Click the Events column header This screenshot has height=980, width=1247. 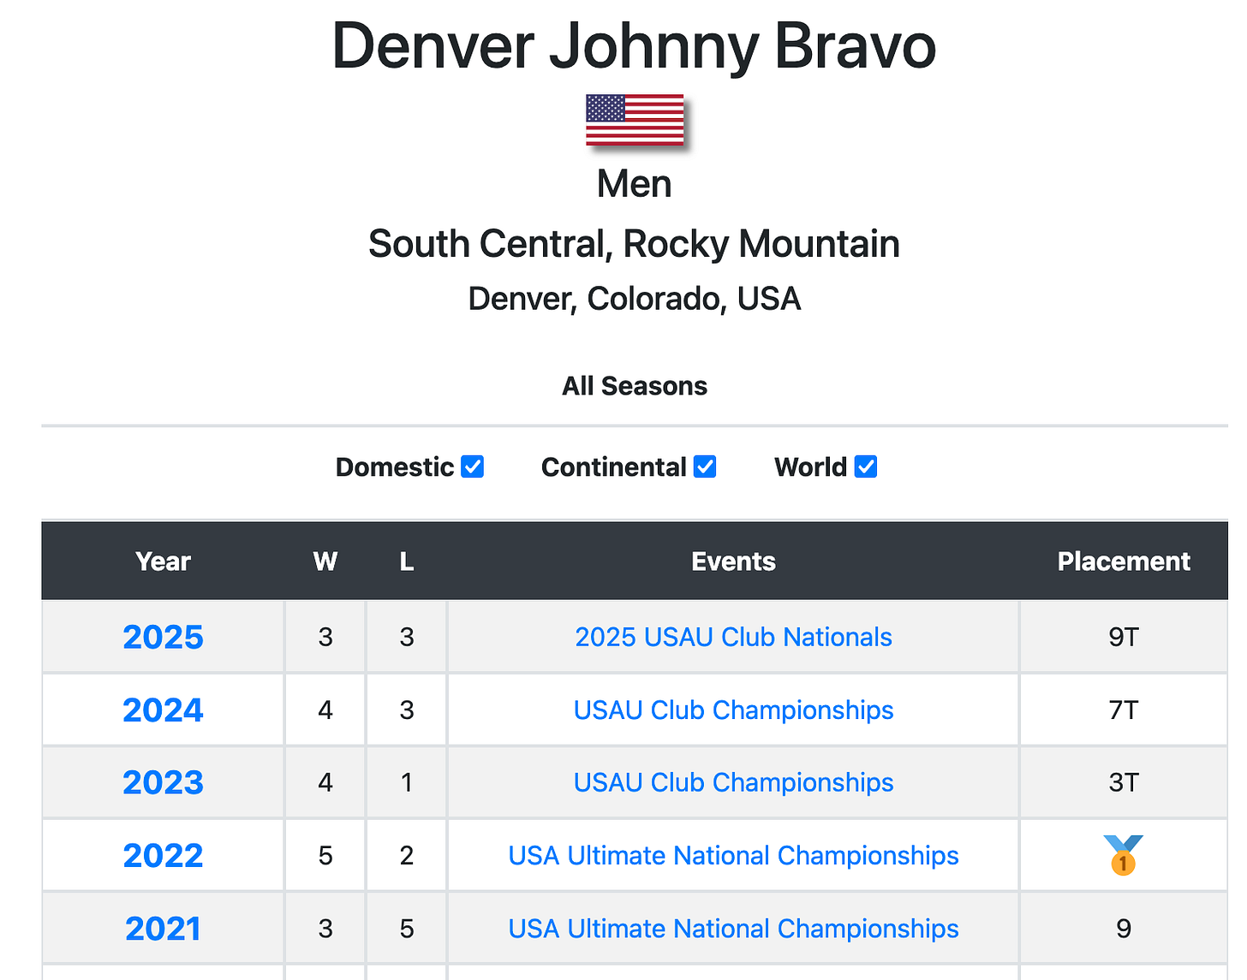point(733,561)
